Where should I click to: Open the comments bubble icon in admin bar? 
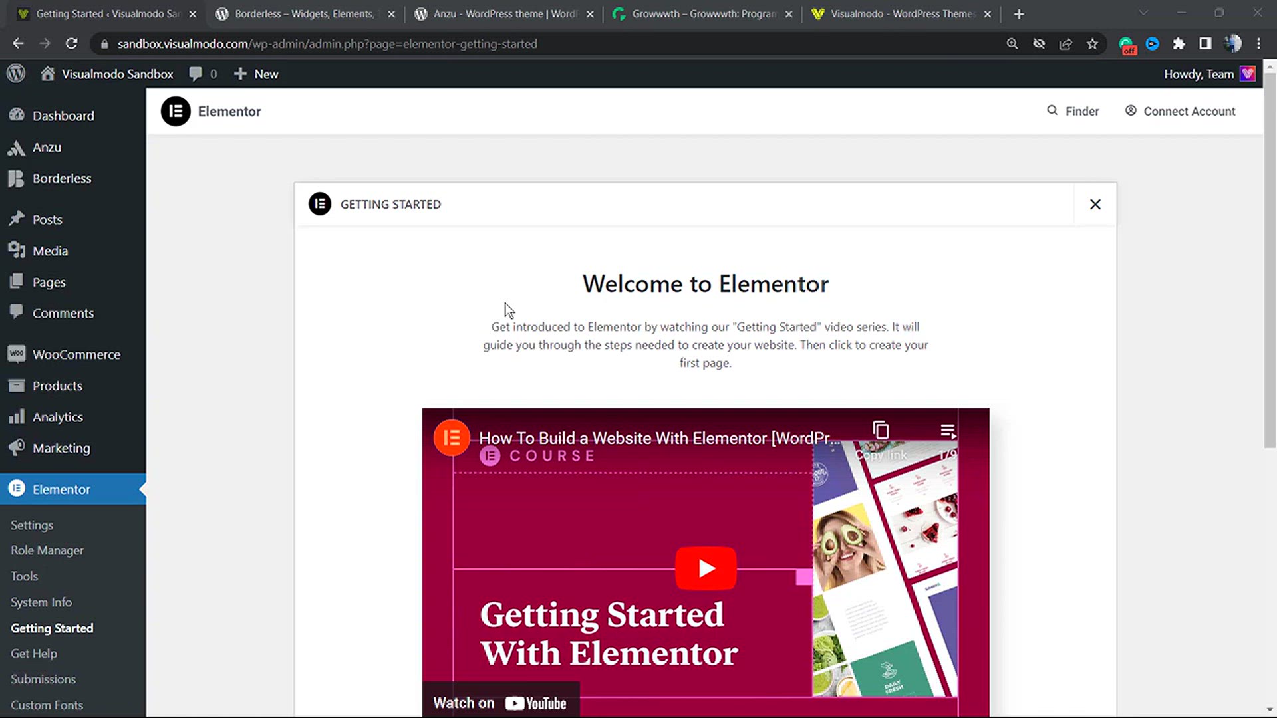pyautogui.click(x=196, y=74)
